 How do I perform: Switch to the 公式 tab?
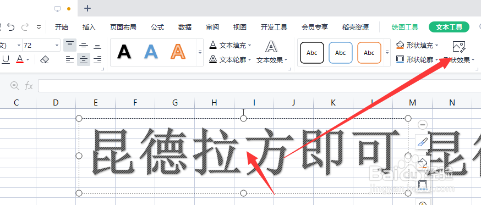pos(157,27)
